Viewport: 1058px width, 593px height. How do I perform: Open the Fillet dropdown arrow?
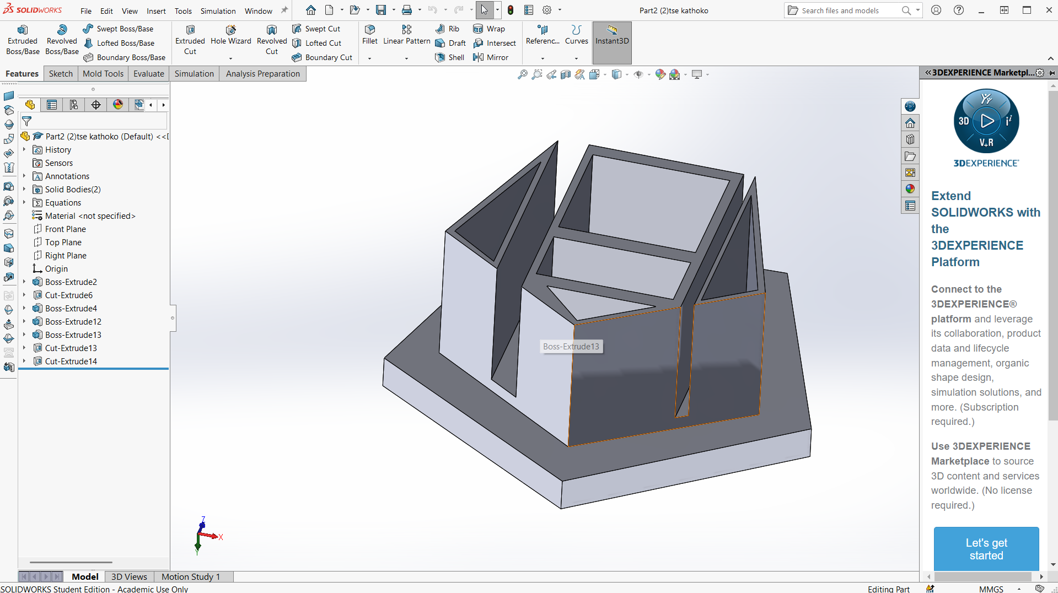370,58
